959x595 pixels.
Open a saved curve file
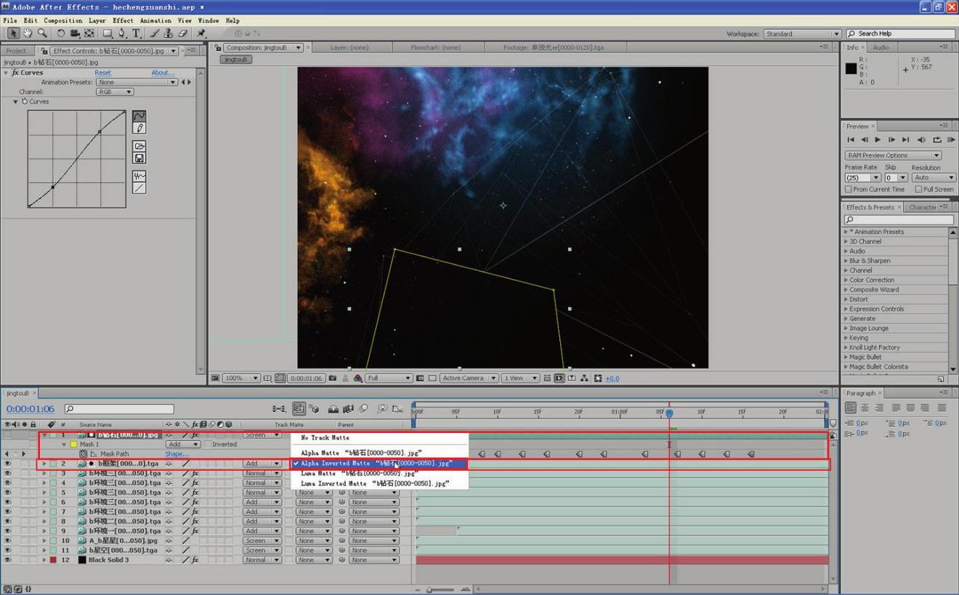click(139, 146)
